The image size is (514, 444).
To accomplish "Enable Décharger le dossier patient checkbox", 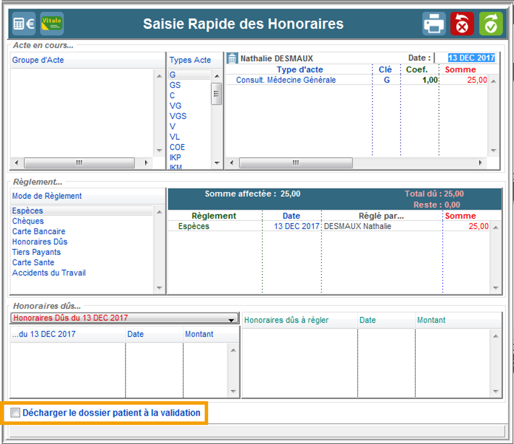I will point(16,413).
